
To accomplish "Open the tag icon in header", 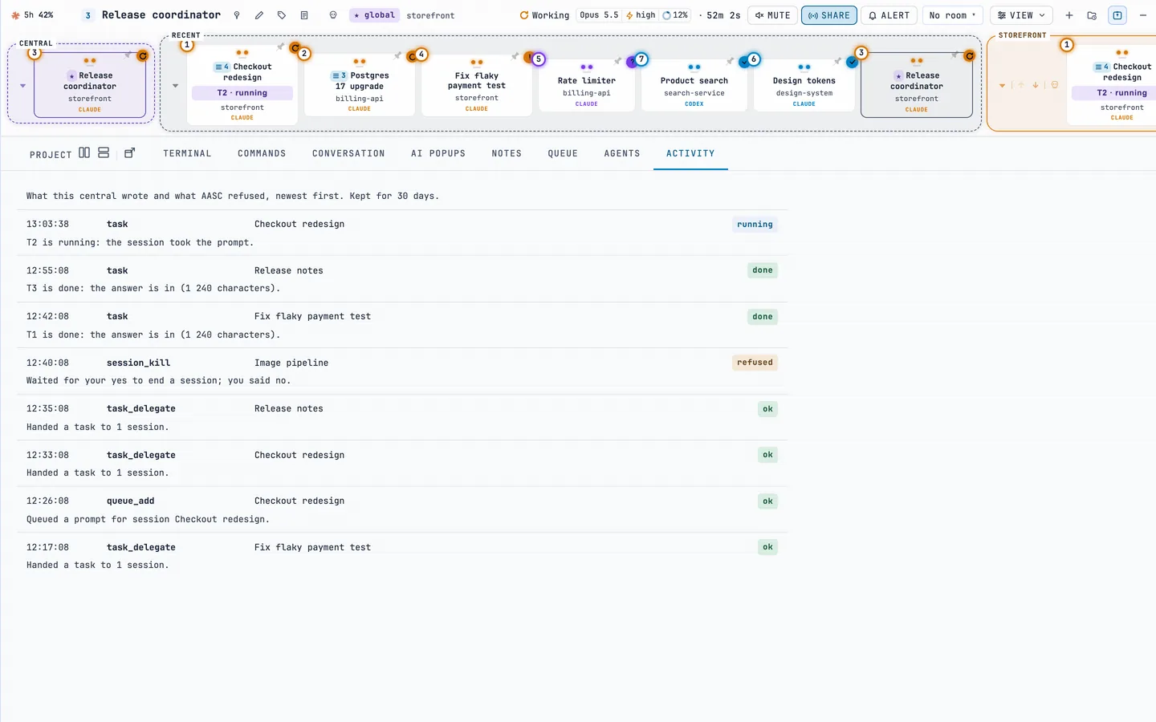I will [282, 15].
